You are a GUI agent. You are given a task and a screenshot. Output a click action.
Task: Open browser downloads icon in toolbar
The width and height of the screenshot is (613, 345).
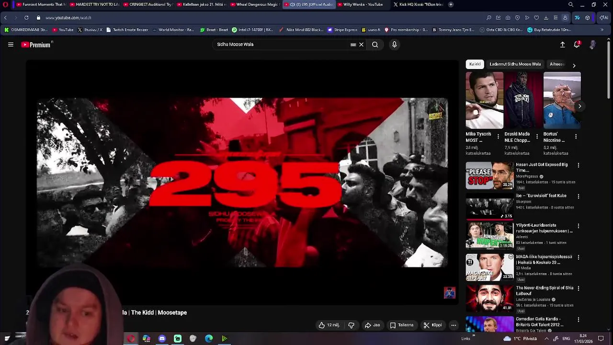tap(546, 18)
